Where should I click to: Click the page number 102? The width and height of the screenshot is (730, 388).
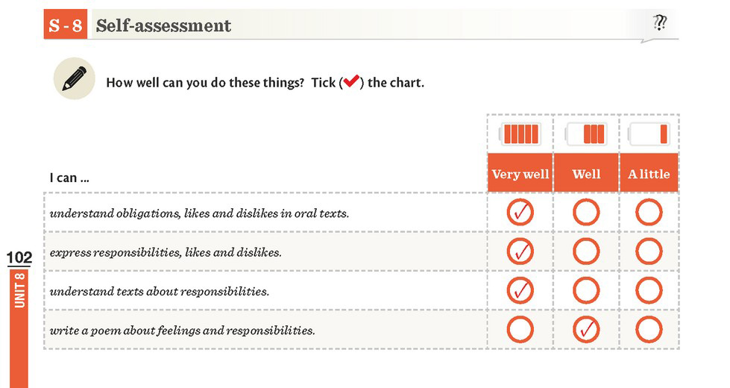[19, 257]
